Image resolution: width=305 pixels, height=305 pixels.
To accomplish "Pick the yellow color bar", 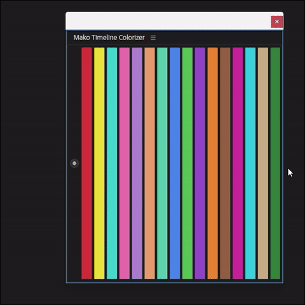I will click(99, 163).
